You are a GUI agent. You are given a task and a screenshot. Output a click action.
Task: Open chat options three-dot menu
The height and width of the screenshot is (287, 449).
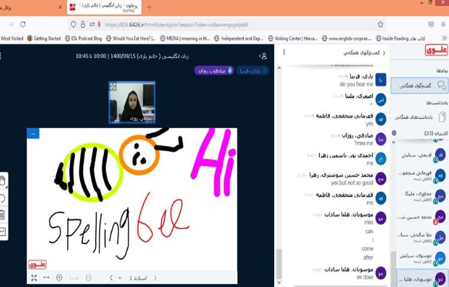284,52
